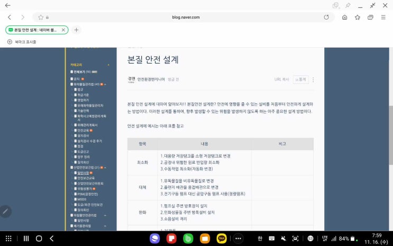Open the 영업허가 subcategory
Image resolution: width=393 pixels, height=246 pixels.
click(83, 100)
